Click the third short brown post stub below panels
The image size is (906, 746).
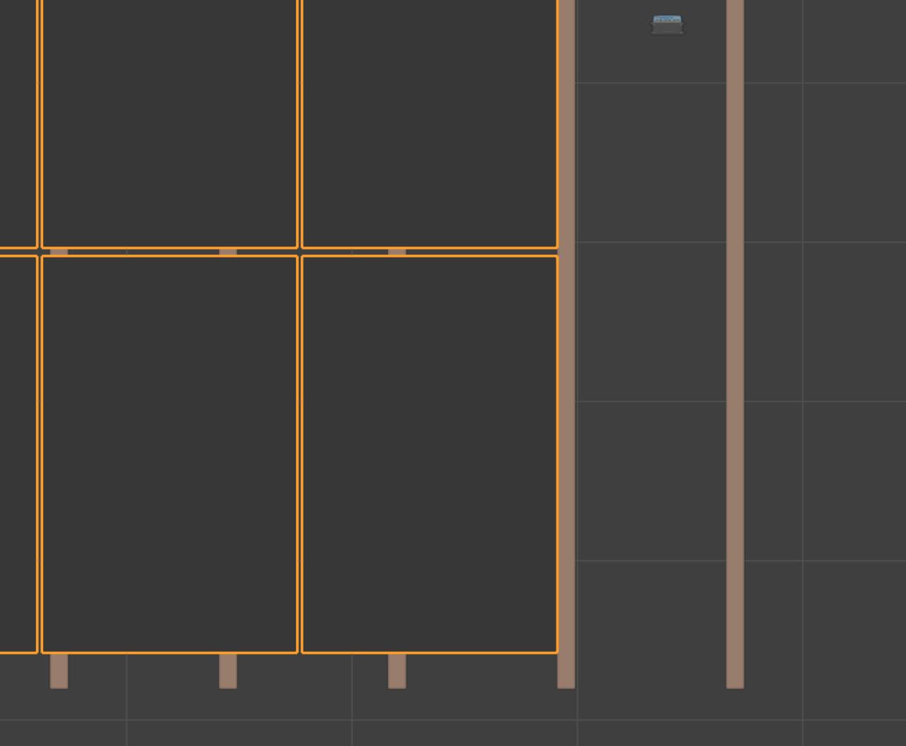pos(397,671)
